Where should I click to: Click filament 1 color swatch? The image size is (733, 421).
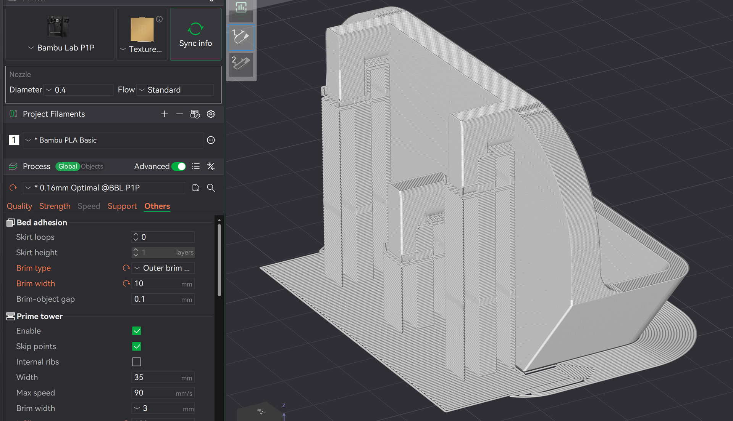[14, 140]
